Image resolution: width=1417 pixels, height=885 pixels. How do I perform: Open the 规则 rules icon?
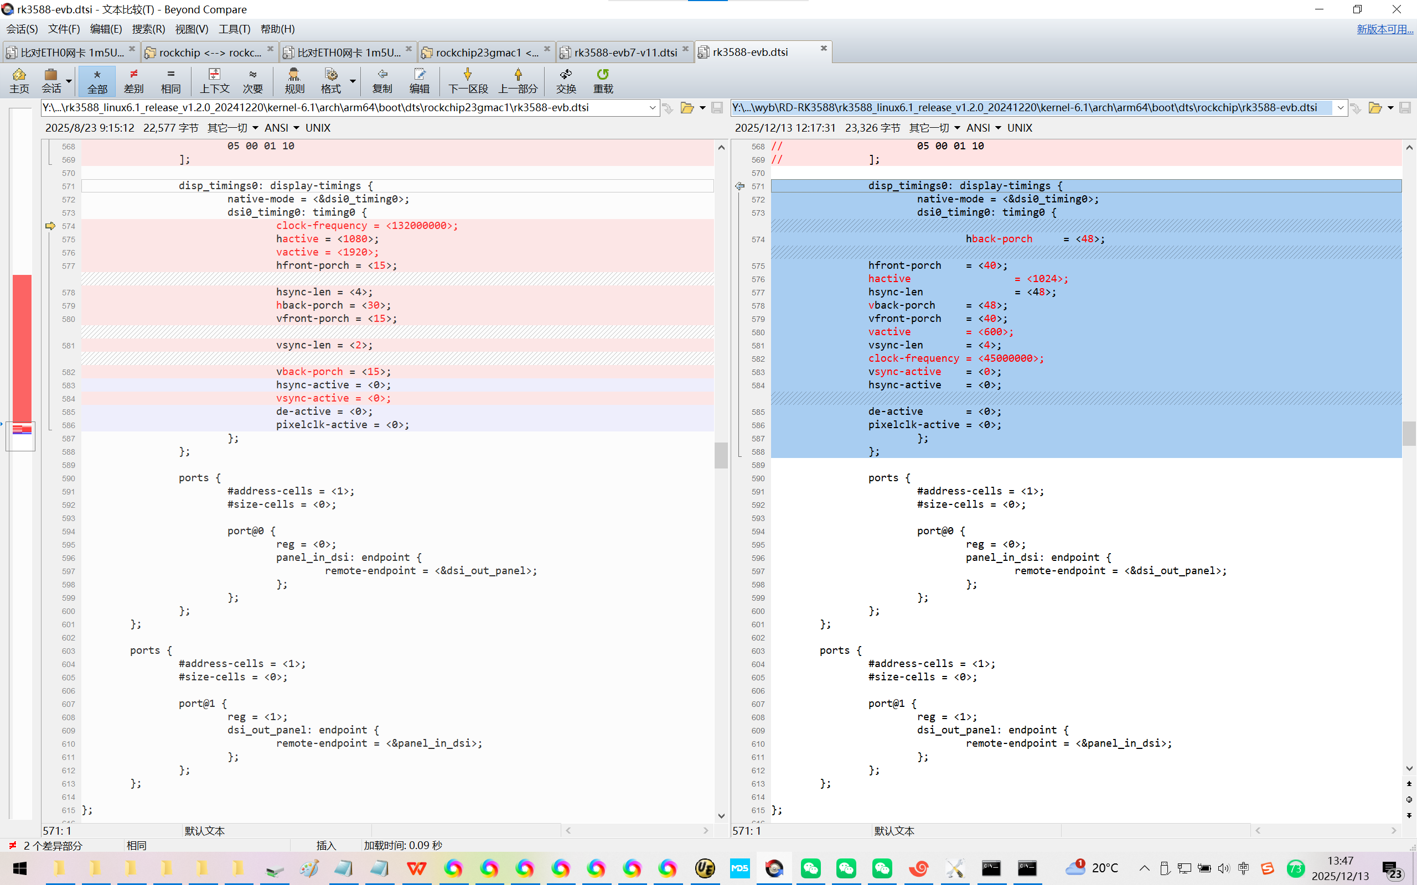point(294,80)
